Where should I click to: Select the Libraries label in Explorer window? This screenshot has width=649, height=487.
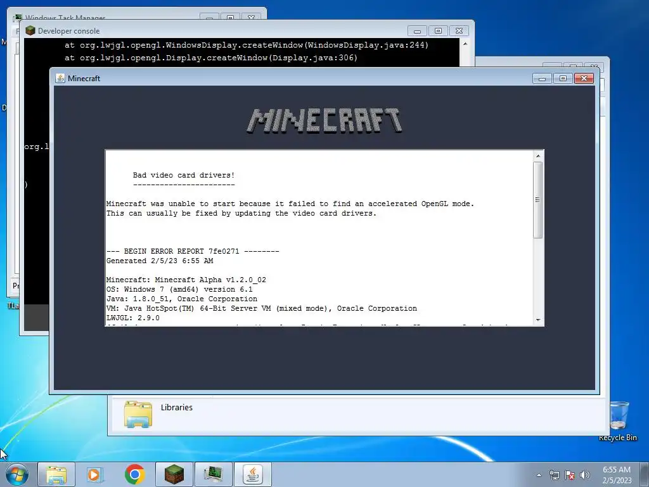point(177,408)
